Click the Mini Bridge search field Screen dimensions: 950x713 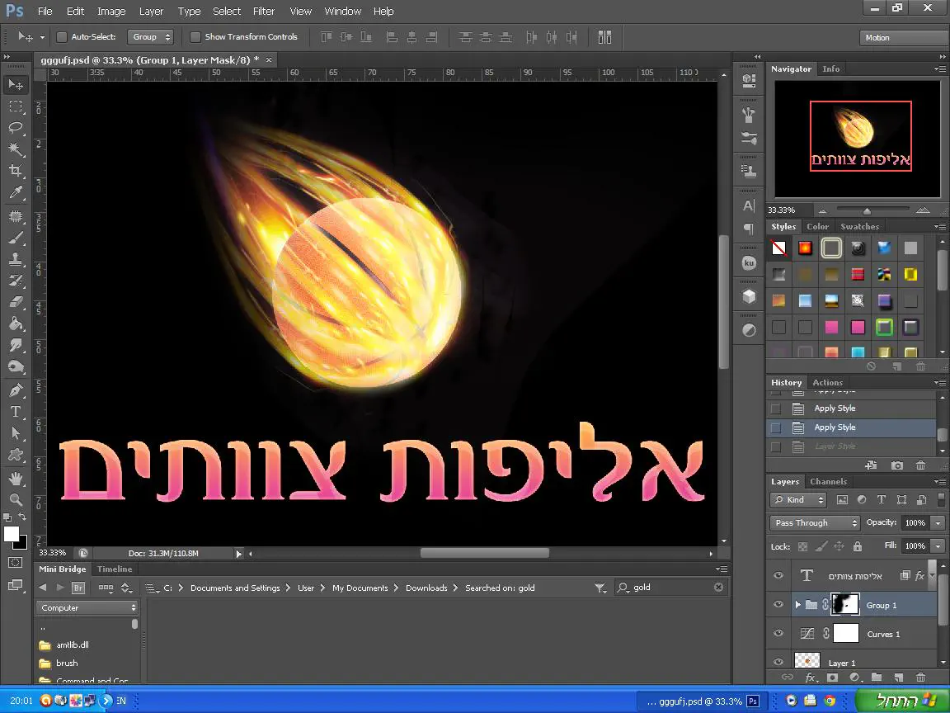[671, 588]
